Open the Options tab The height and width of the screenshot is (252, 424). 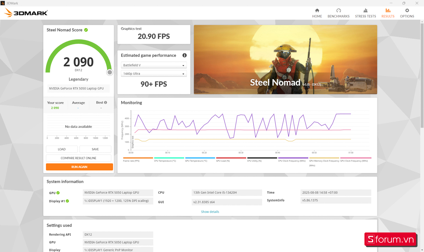(x=407, y=13)
